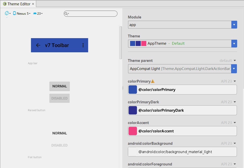This screenshot has width=244, height=168.
Task: Close the Theme Editor tab
Action: point(33,4)
